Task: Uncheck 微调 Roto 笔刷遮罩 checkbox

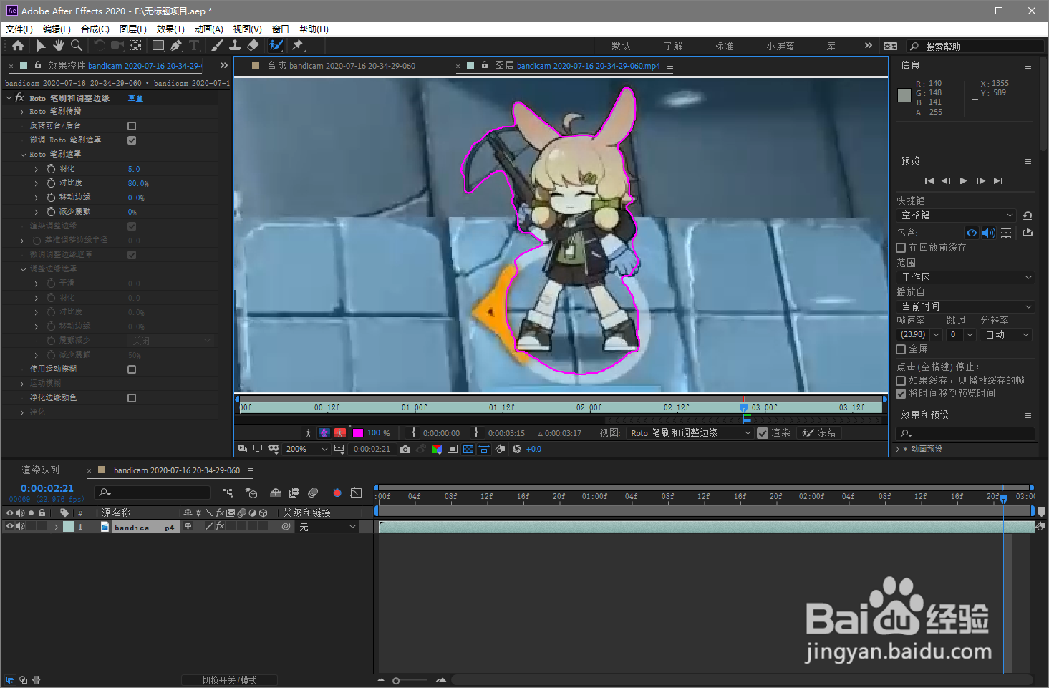Action: click(132, 140)
